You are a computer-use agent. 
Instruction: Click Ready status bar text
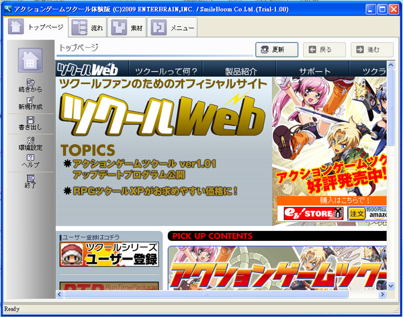[x=11, y=308]
